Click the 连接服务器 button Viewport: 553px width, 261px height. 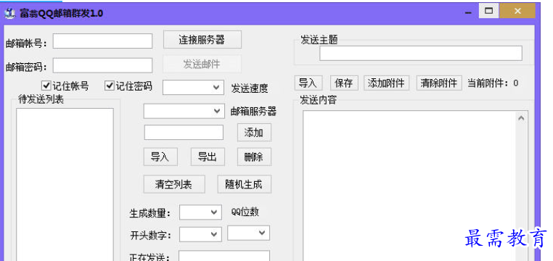tap(202, 40)
